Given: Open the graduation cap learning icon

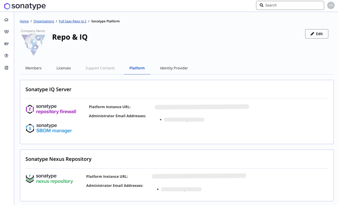Looking at the screenshot, I should pyautogui.click(x=7, y=44).
